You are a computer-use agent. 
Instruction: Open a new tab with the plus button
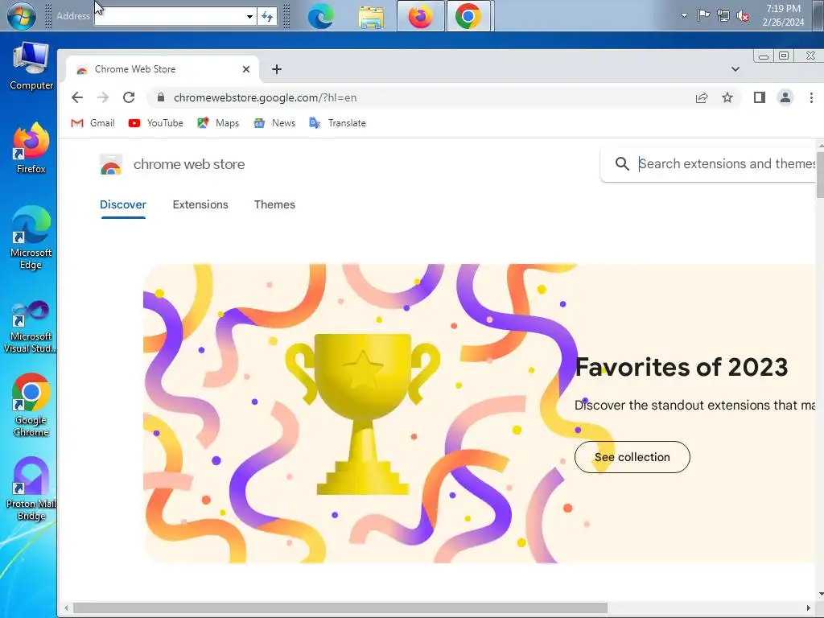(x=277, y=69)
